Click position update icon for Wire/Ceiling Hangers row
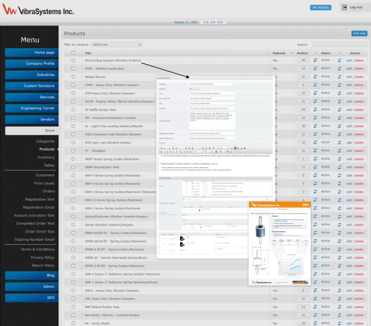The height and width of the screenshot is (326, 371). coord(315,60)
